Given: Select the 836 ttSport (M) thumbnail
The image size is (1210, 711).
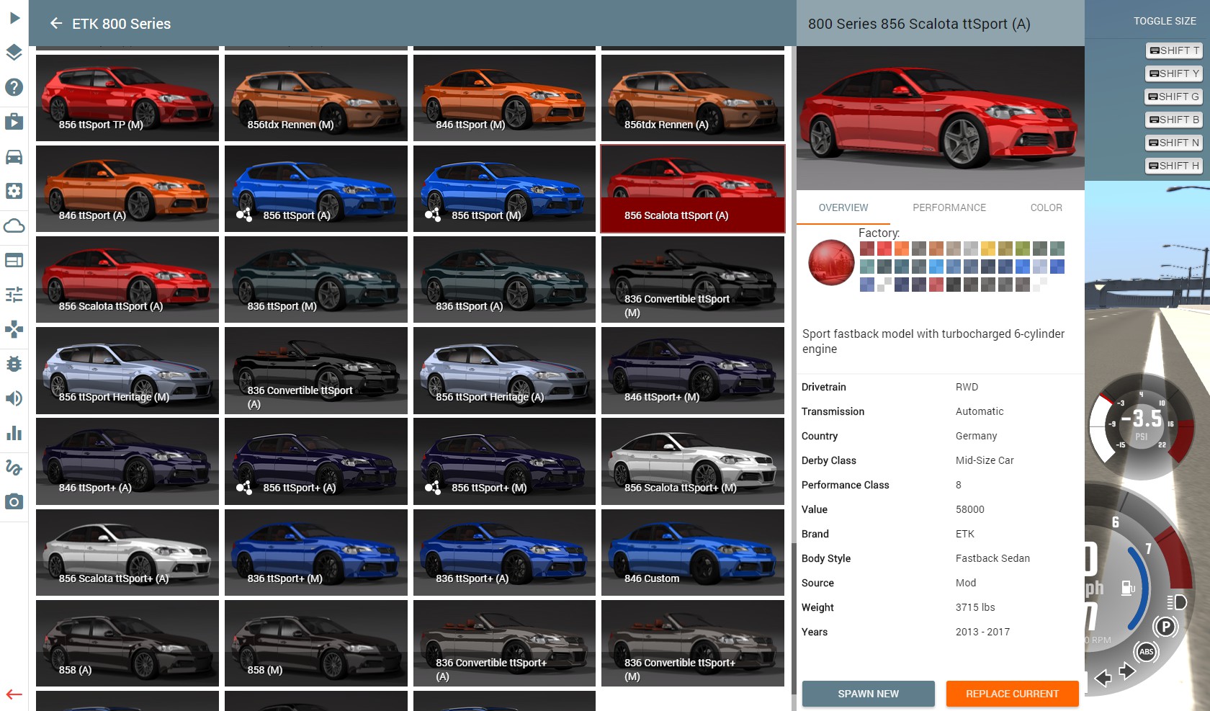Looking at the screenshot, I should click(x=316, y=280).
